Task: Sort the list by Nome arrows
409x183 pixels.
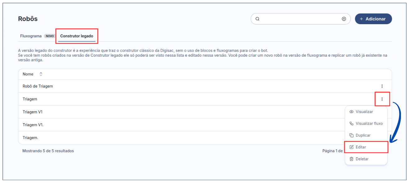Action: [x=41, y=74]
